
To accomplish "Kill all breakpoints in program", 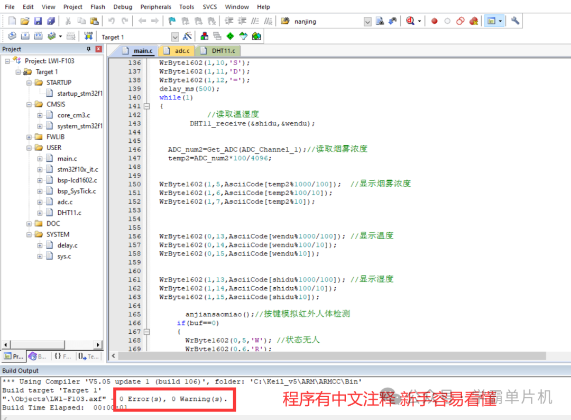I will pos(474,21).
